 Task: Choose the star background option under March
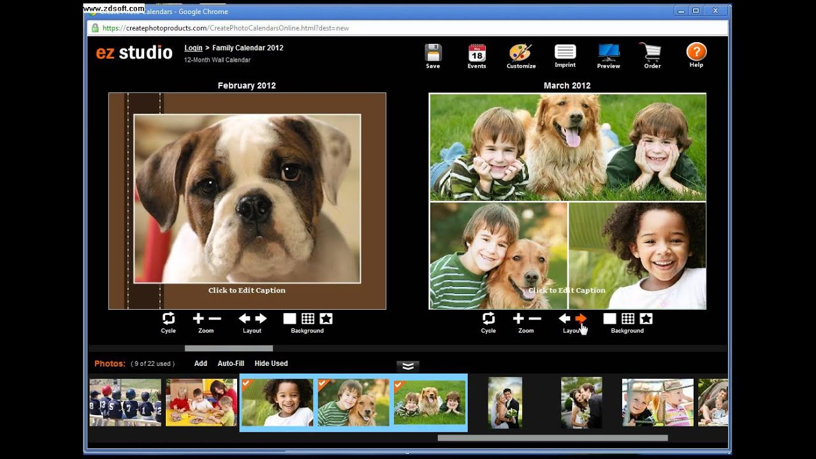click(x=646, y=318)
